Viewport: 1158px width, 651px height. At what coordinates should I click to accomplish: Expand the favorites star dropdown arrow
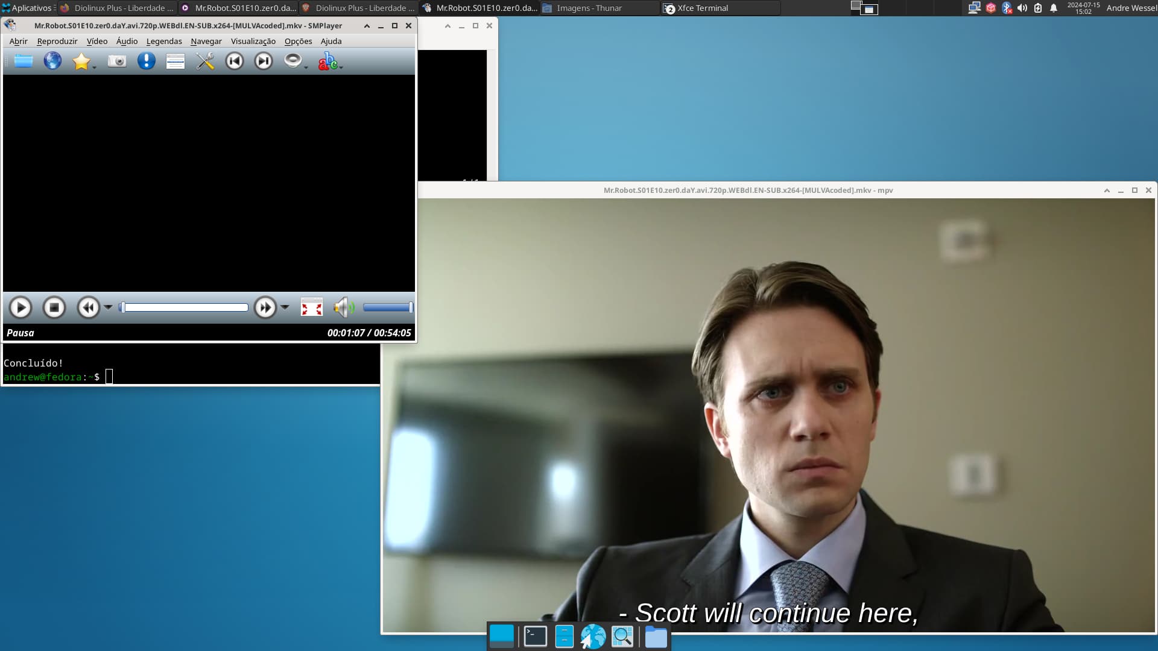pyautogui.click(x=95, y=67)
